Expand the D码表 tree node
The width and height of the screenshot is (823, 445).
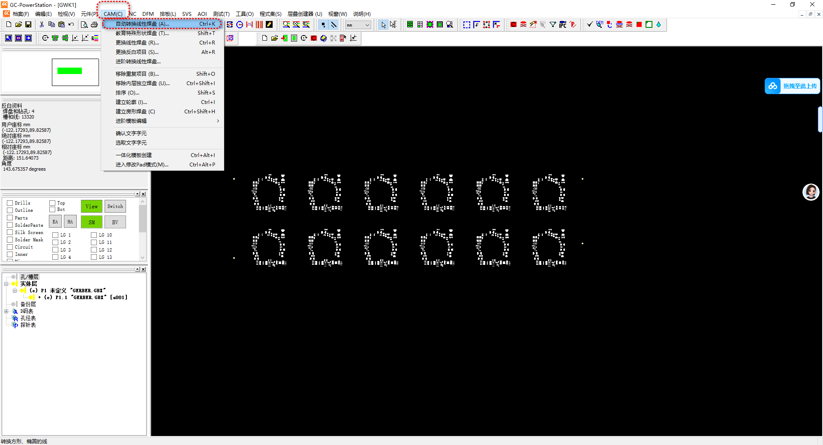click(x=6, y=311)
